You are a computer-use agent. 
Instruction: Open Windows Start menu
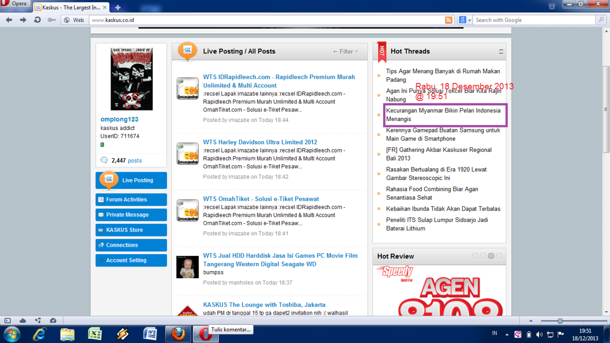click(x=11, y=334)
